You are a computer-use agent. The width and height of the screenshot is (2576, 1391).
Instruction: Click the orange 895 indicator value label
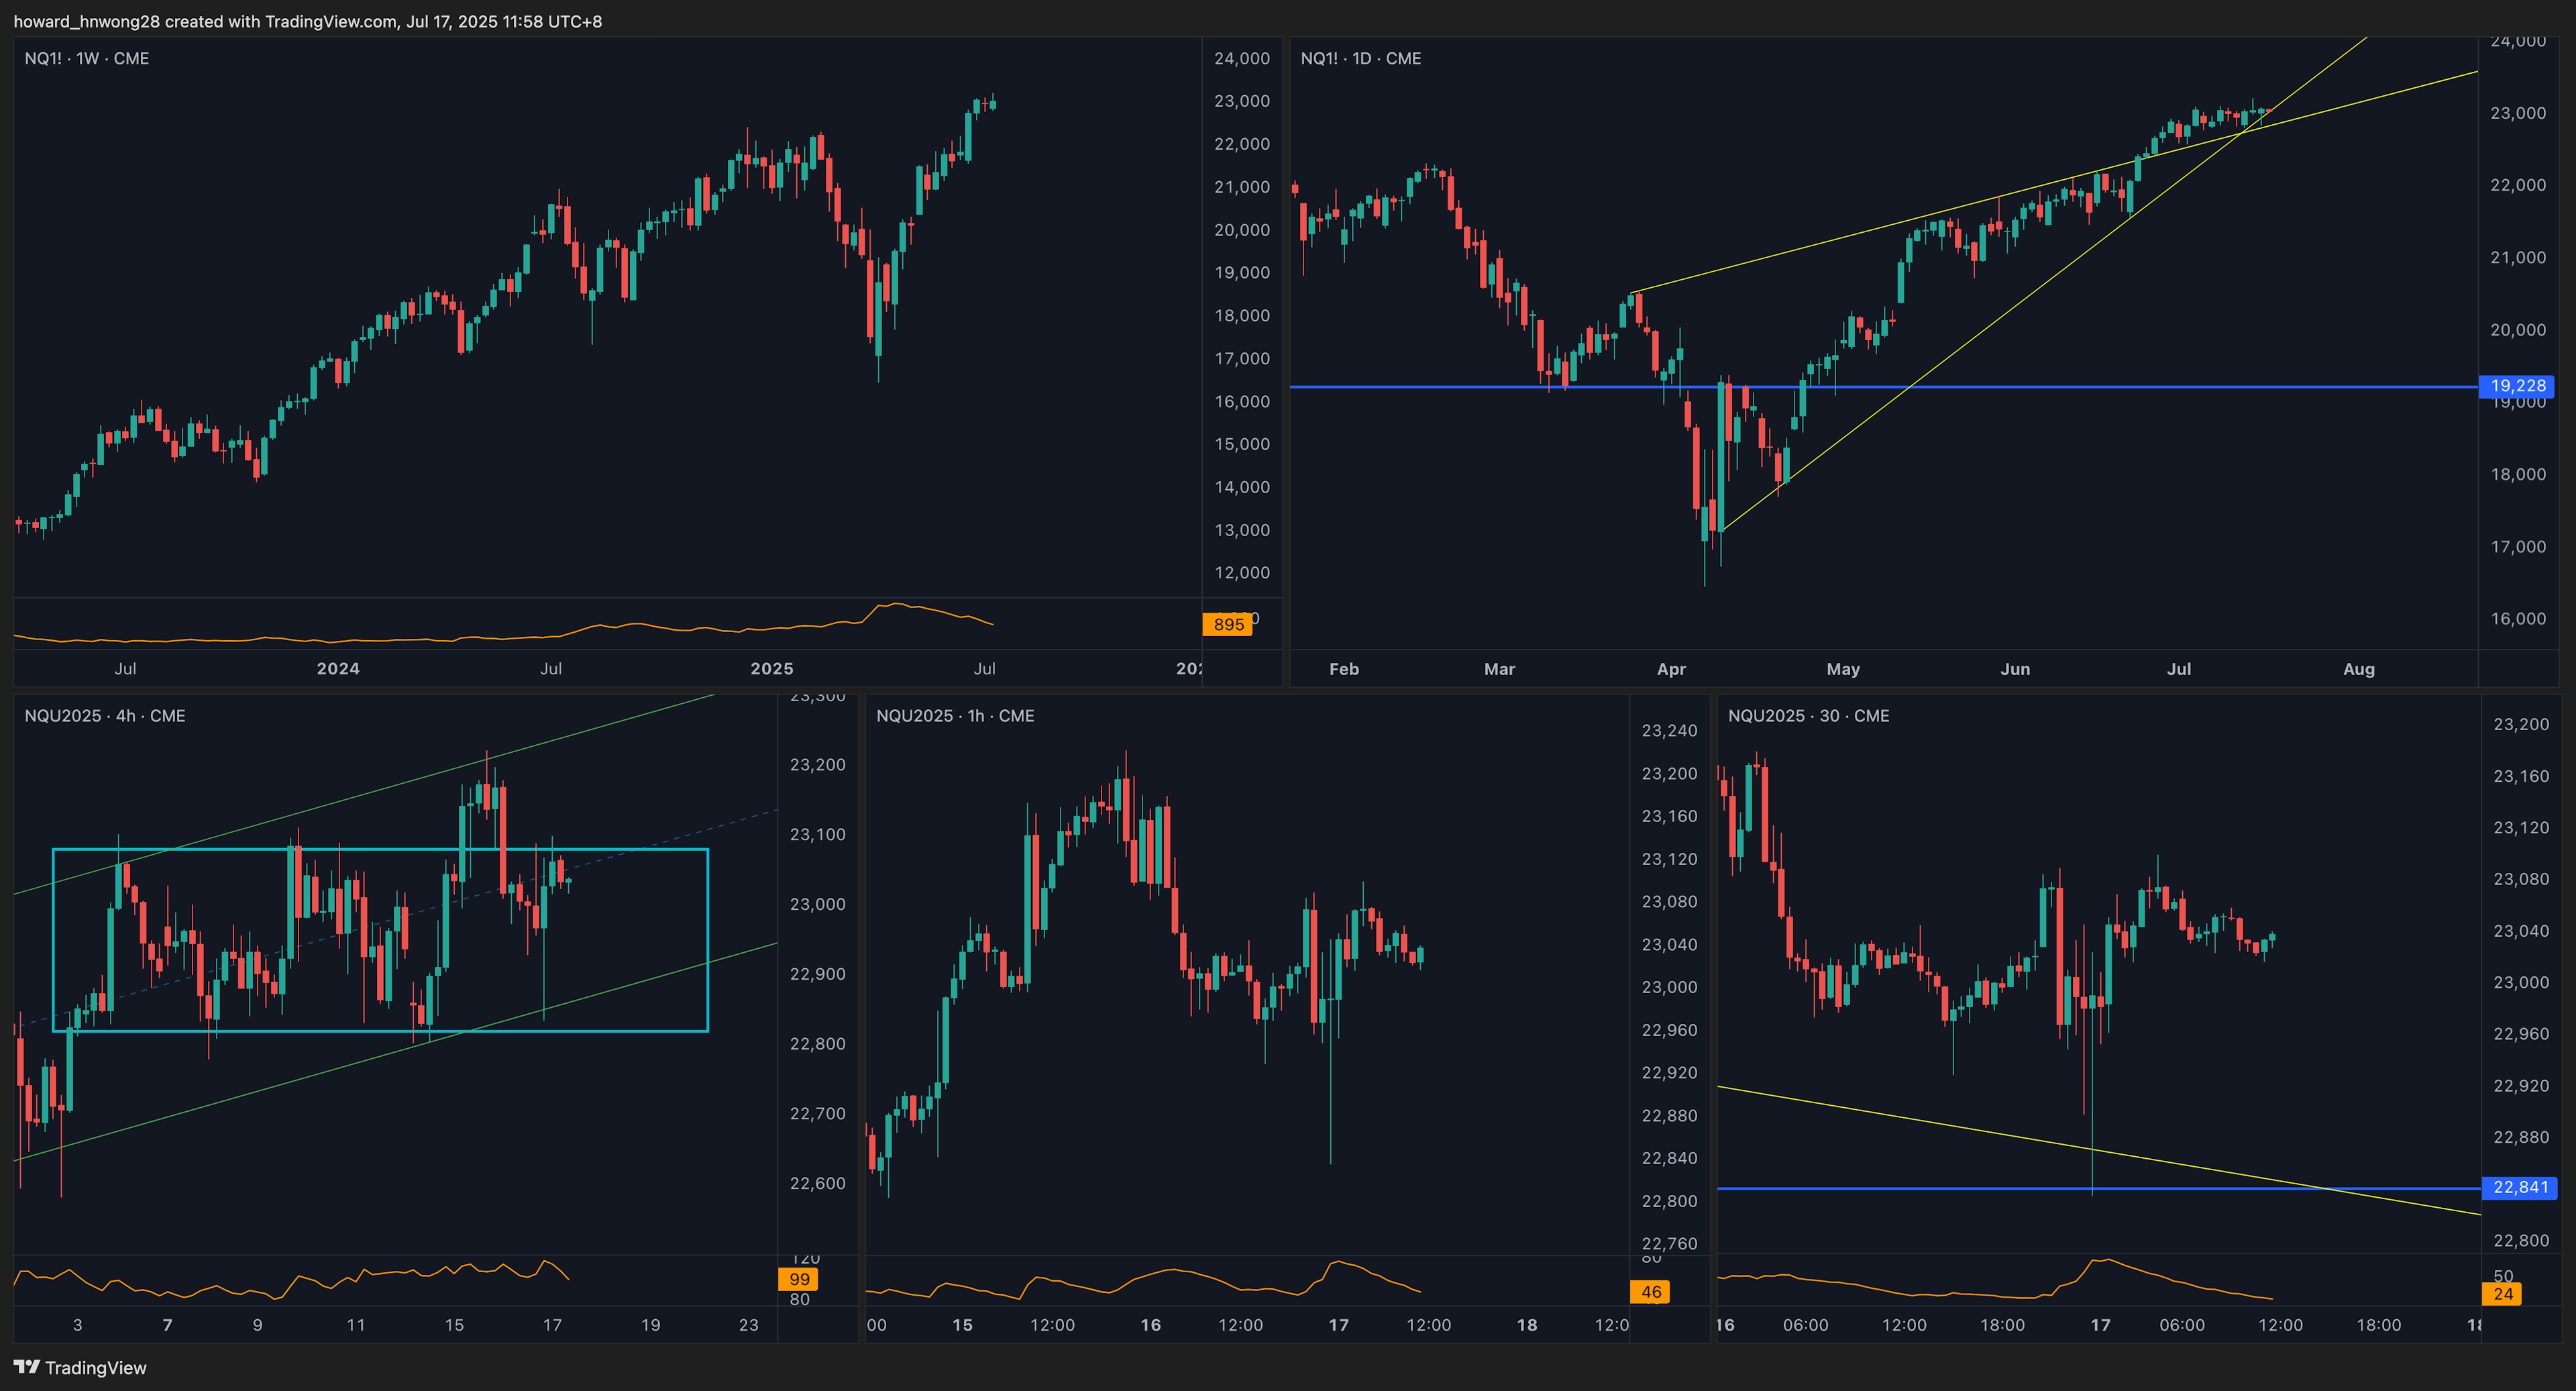coord(1228,624)
